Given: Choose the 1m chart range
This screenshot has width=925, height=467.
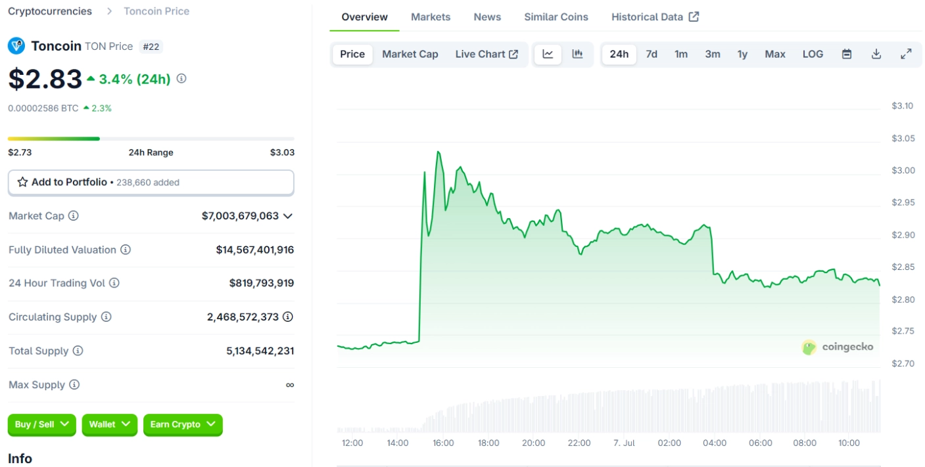Looking at the screenshot, I should (681, 55).
